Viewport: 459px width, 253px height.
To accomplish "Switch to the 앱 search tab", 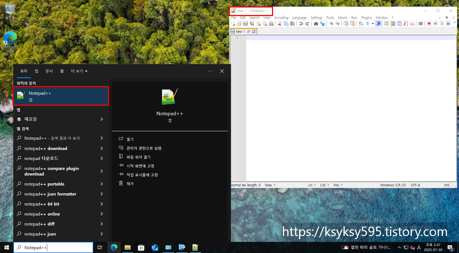I will (36, 71).
